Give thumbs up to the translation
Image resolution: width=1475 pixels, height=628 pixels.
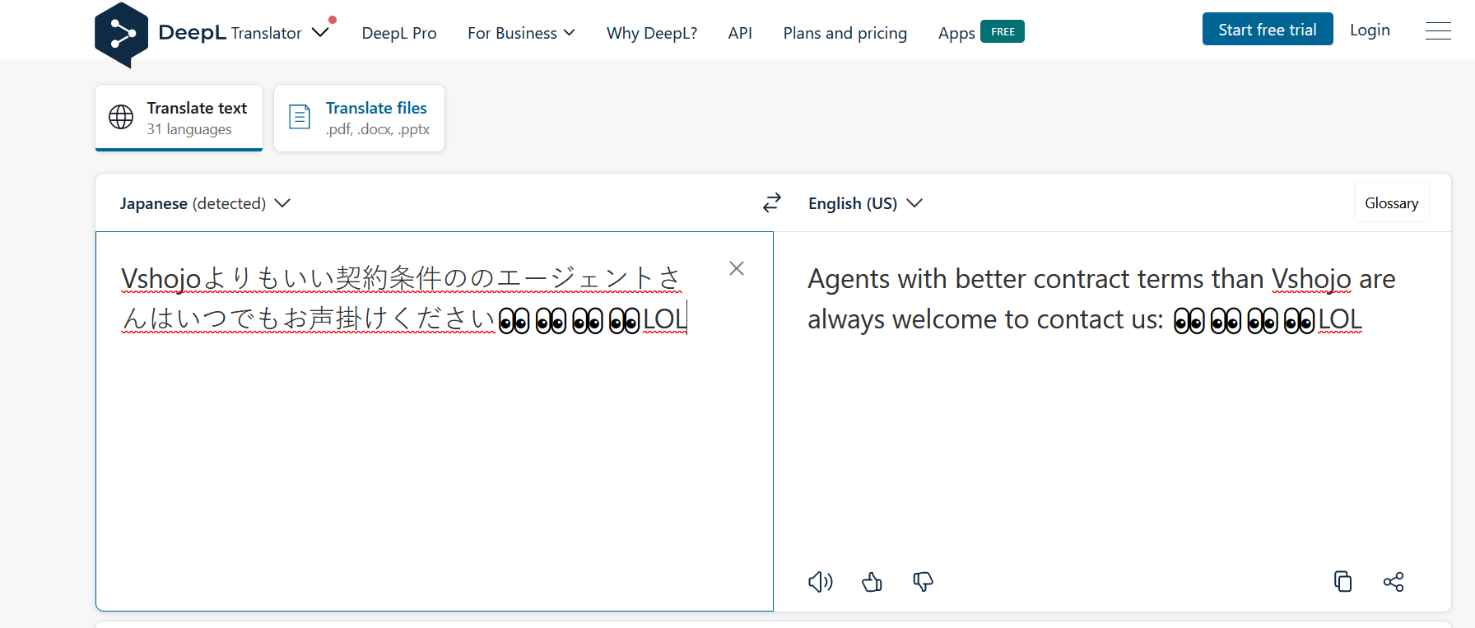[x=872, y=582]
